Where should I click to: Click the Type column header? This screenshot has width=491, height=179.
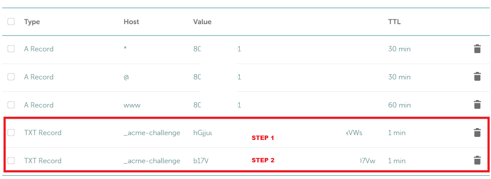32,21
